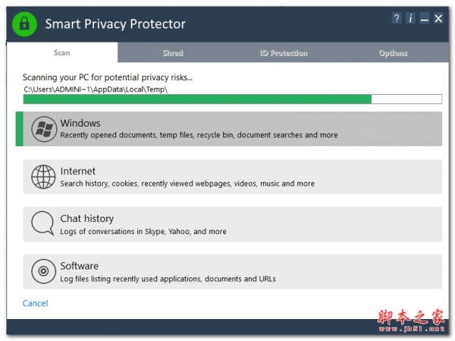Screen dimensions: 455x341
Task: Click the Internet globe icon
Action: pyautogui.click(x=43, y=177)
